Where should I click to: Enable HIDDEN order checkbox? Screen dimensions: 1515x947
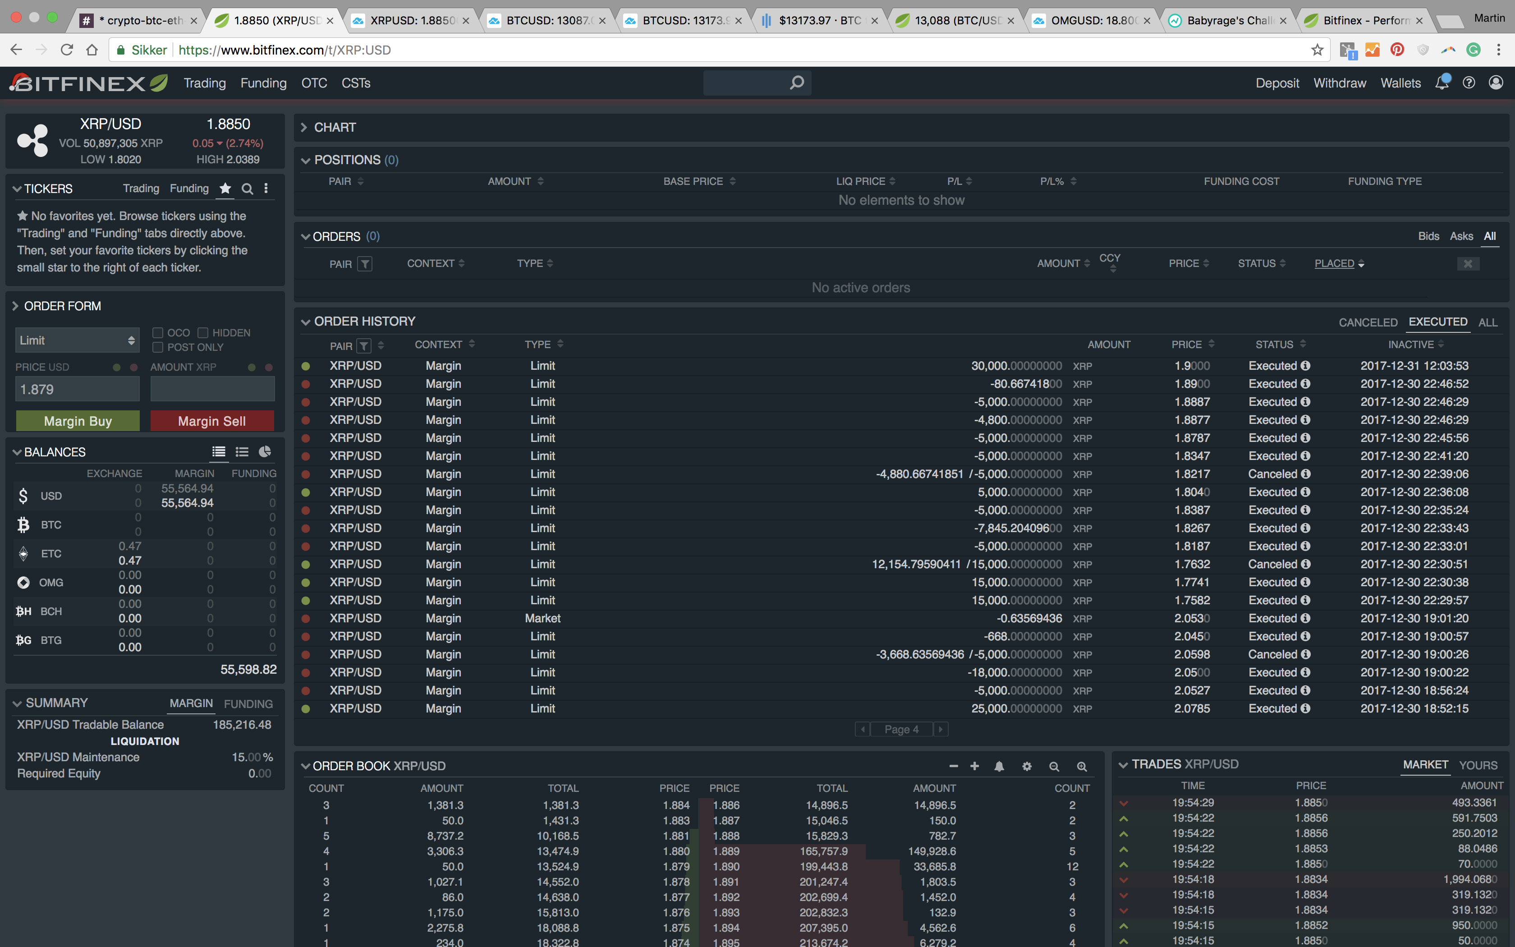(x=203, y=333)
